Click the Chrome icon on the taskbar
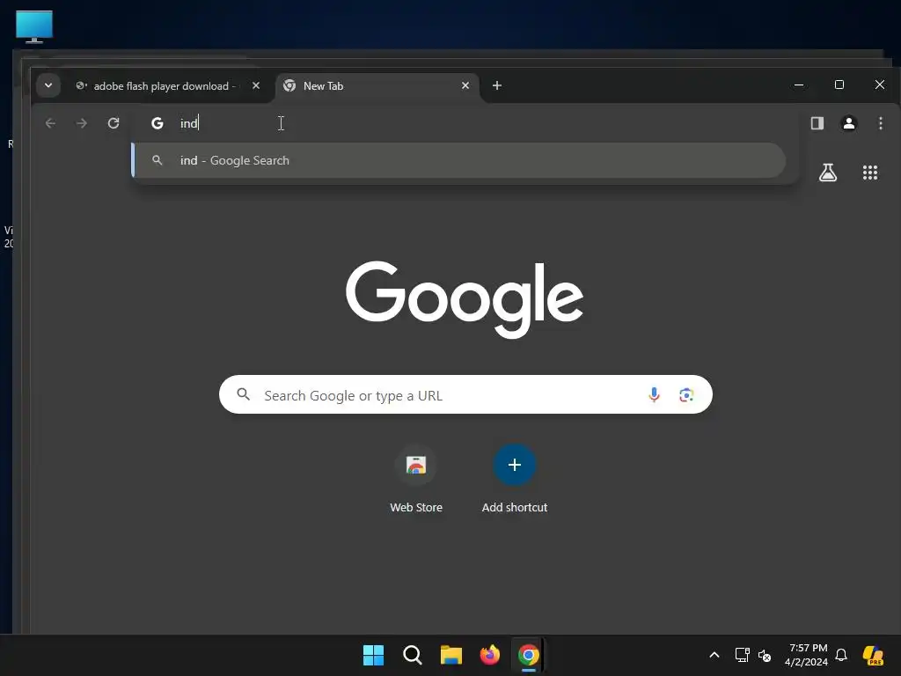This screenshot has height=676, width=901. 529,655
